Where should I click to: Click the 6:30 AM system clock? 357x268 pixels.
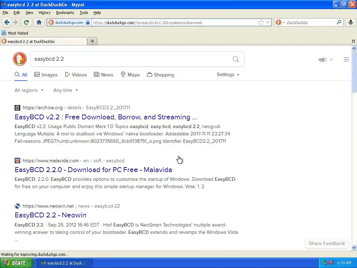point(344,263)
